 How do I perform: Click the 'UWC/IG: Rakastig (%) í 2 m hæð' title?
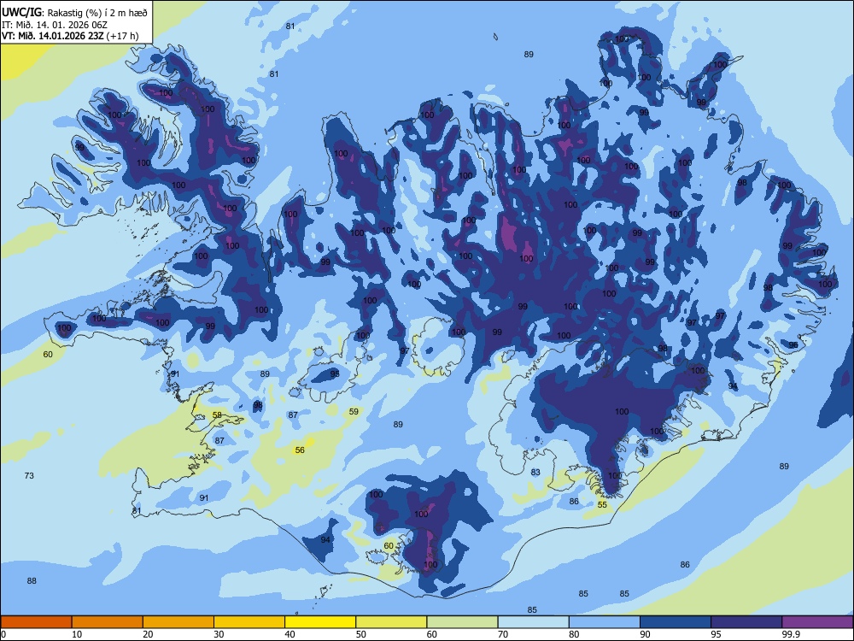(74, 12)
